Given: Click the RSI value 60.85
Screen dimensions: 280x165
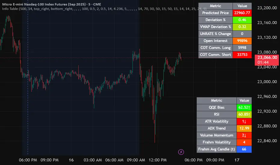Looking at the screenshot, I should 244,114.
